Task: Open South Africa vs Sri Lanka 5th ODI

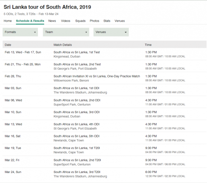Action: pos(77,136)
